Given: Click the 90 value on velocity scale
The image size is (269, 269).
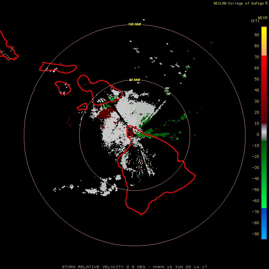Looking at the screenshot, I should [257, 35].
